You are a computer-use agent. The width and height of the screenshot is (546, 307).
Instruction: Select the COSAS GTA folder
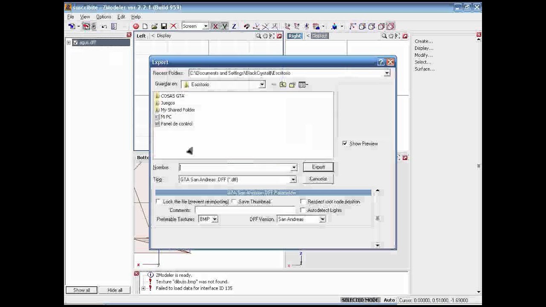[x=170, y=96]
